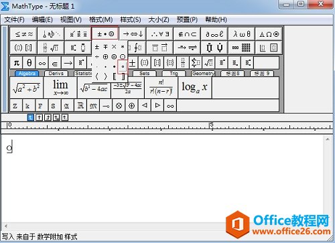The width and height of the screenshot is (335, 243).
Task: Open the fence templates palette
Action: (x=23, y=48)
